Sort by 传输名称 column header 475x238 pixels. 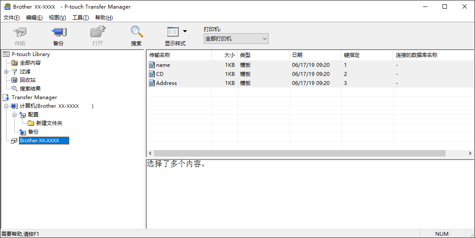(x=179, y=55)
